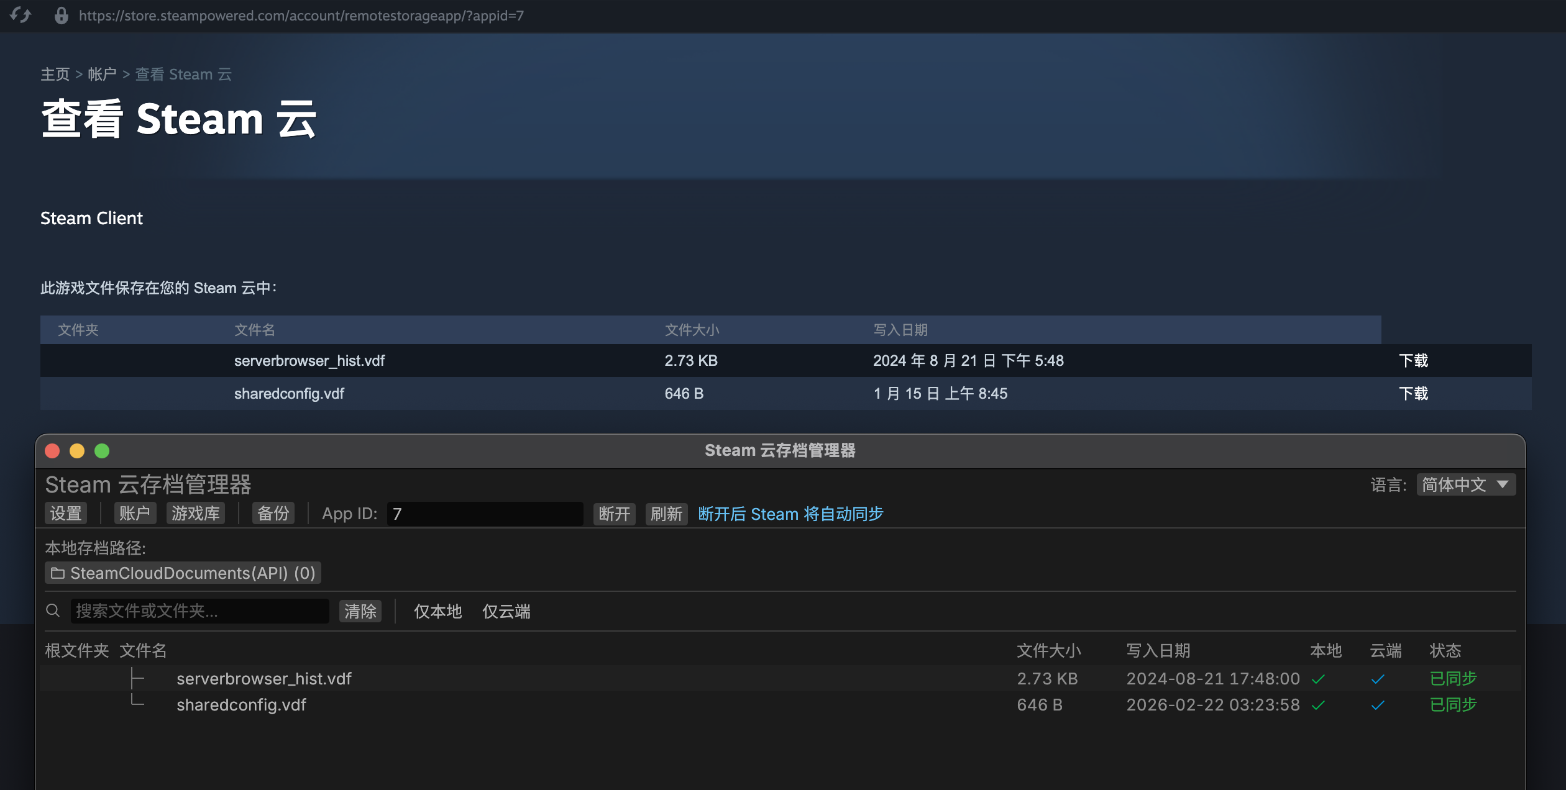
Task: Click the 本地 sync checkmark for serverbrowser_hist.vdf
Action: point(1318,678)
